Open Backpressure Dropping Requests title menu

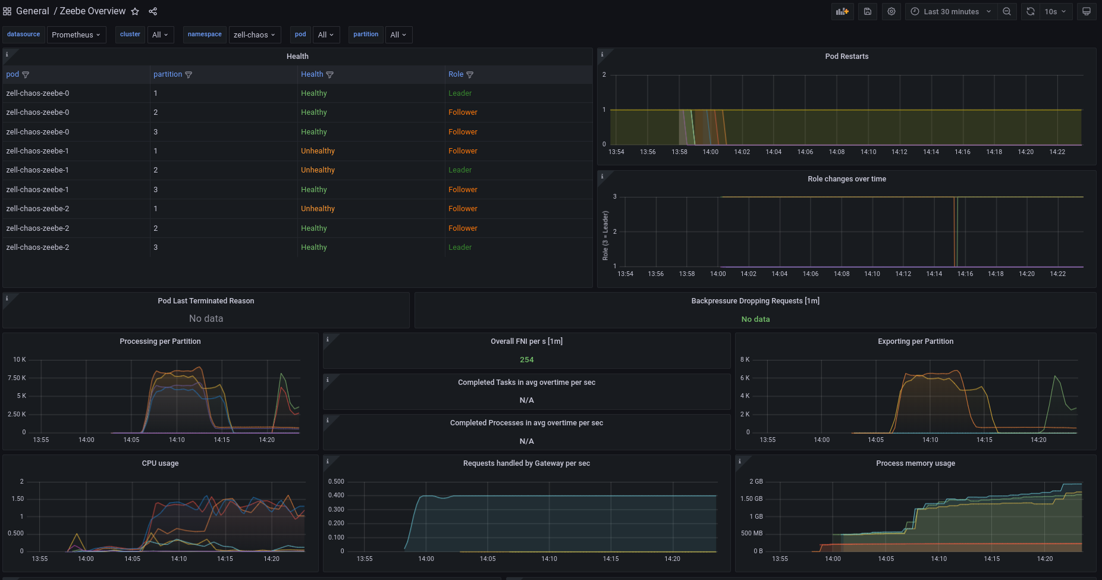(x=755, y=301)
